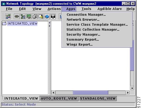
Task: Collapse left pane with splitter left arrow
Action: tap(50, 23)
